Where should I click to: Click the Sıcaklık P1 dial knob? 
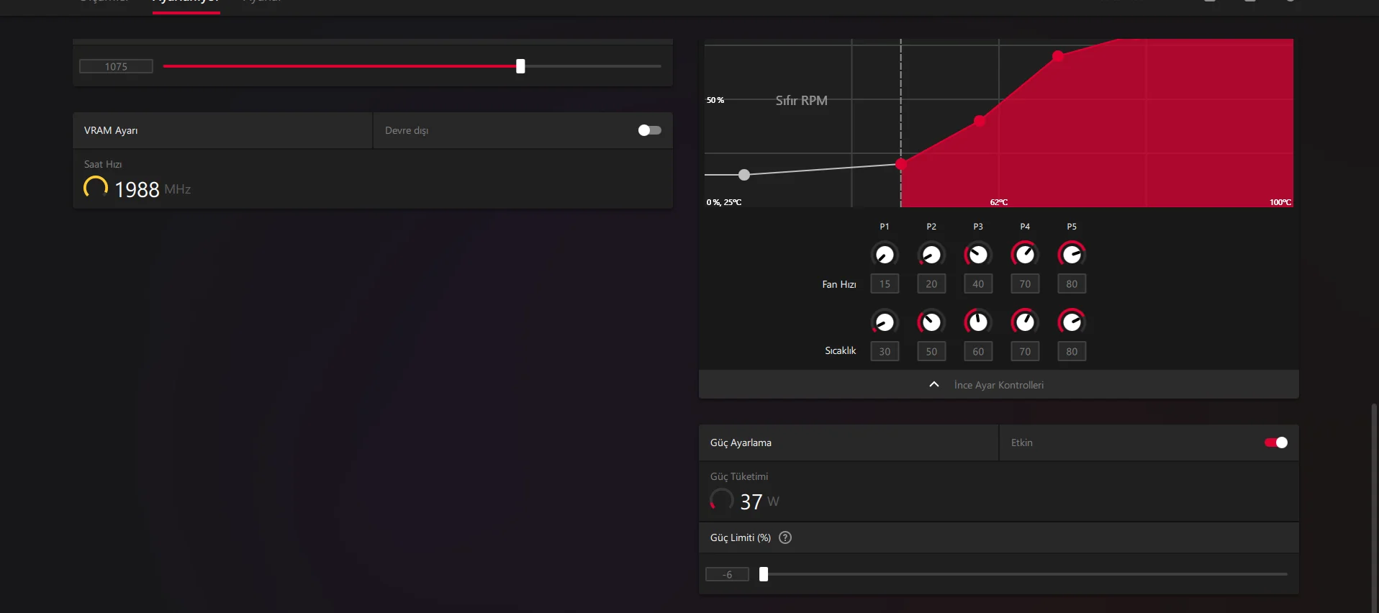click(885, 322)
